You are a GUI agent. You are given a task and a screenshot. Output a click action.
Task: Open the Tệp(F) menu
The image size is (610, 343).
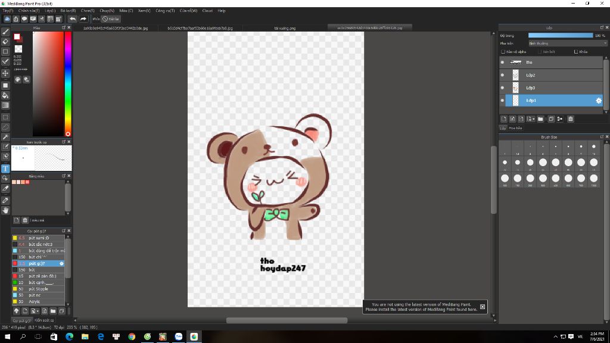pyautogui.click(x=8, y=11)
